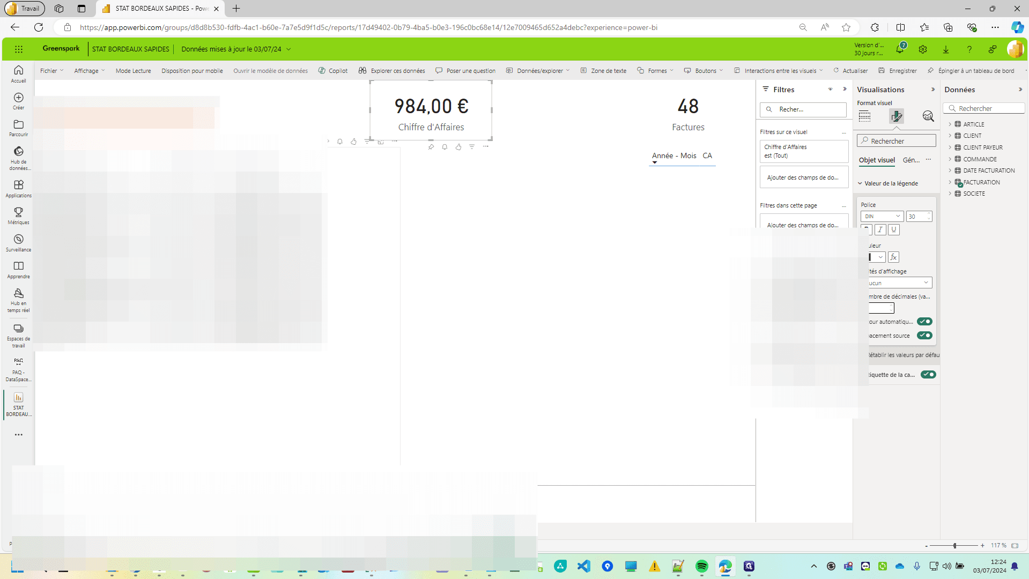The image size is (1029, 579).
Task: Open Applications in the left sidebar
Action: click(x=18, y=189)
